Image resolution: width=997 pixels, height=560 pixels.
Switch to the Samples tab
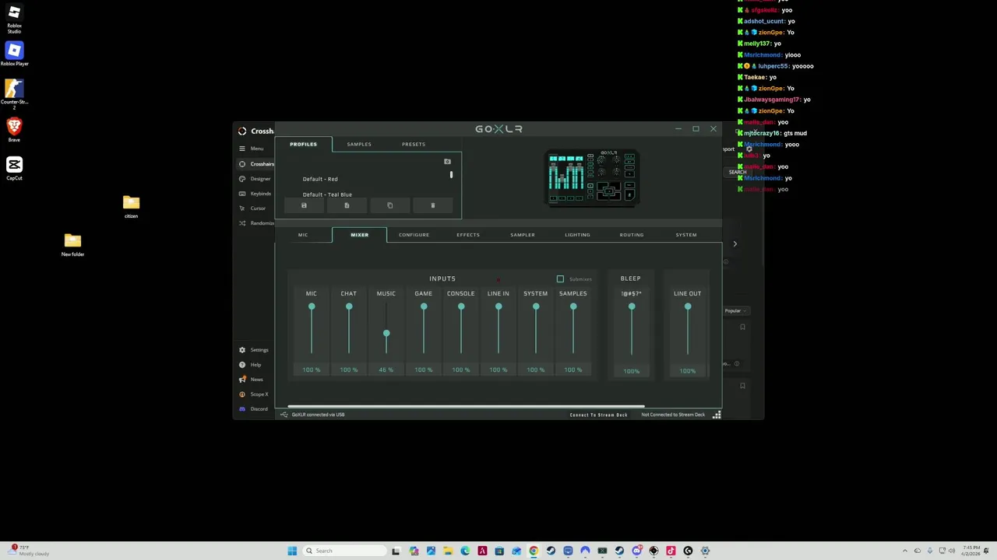(359, 144)
